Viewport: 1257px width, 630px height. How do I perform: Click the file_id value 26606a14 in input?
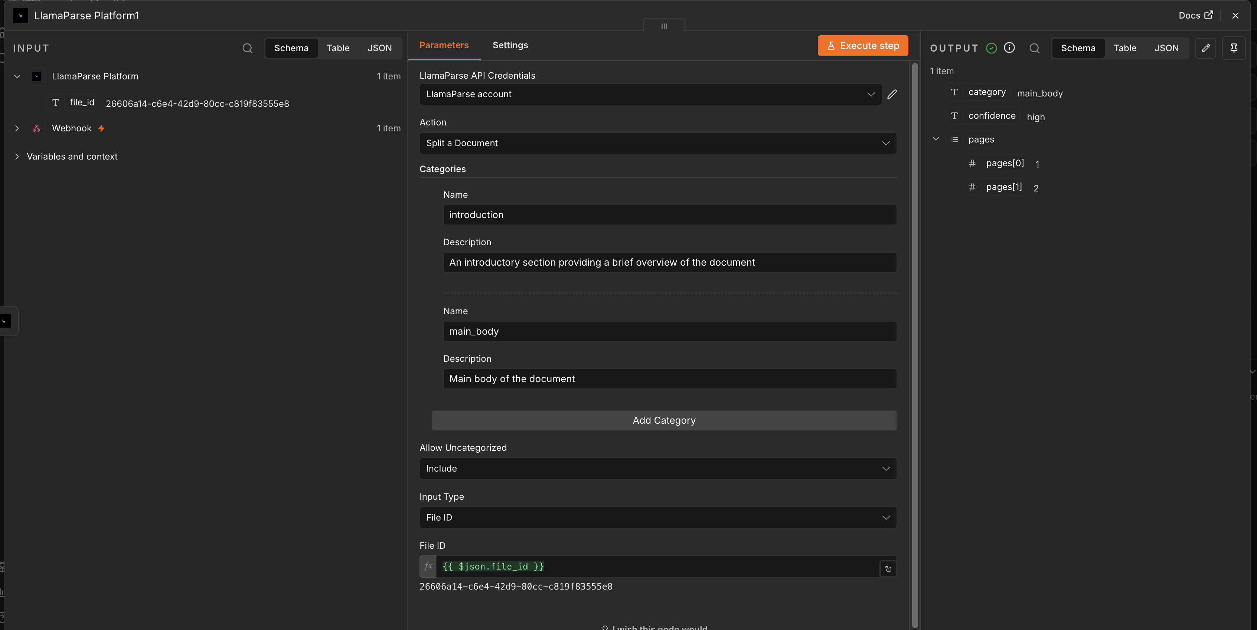pyautogui.click(x=197, y=104)
